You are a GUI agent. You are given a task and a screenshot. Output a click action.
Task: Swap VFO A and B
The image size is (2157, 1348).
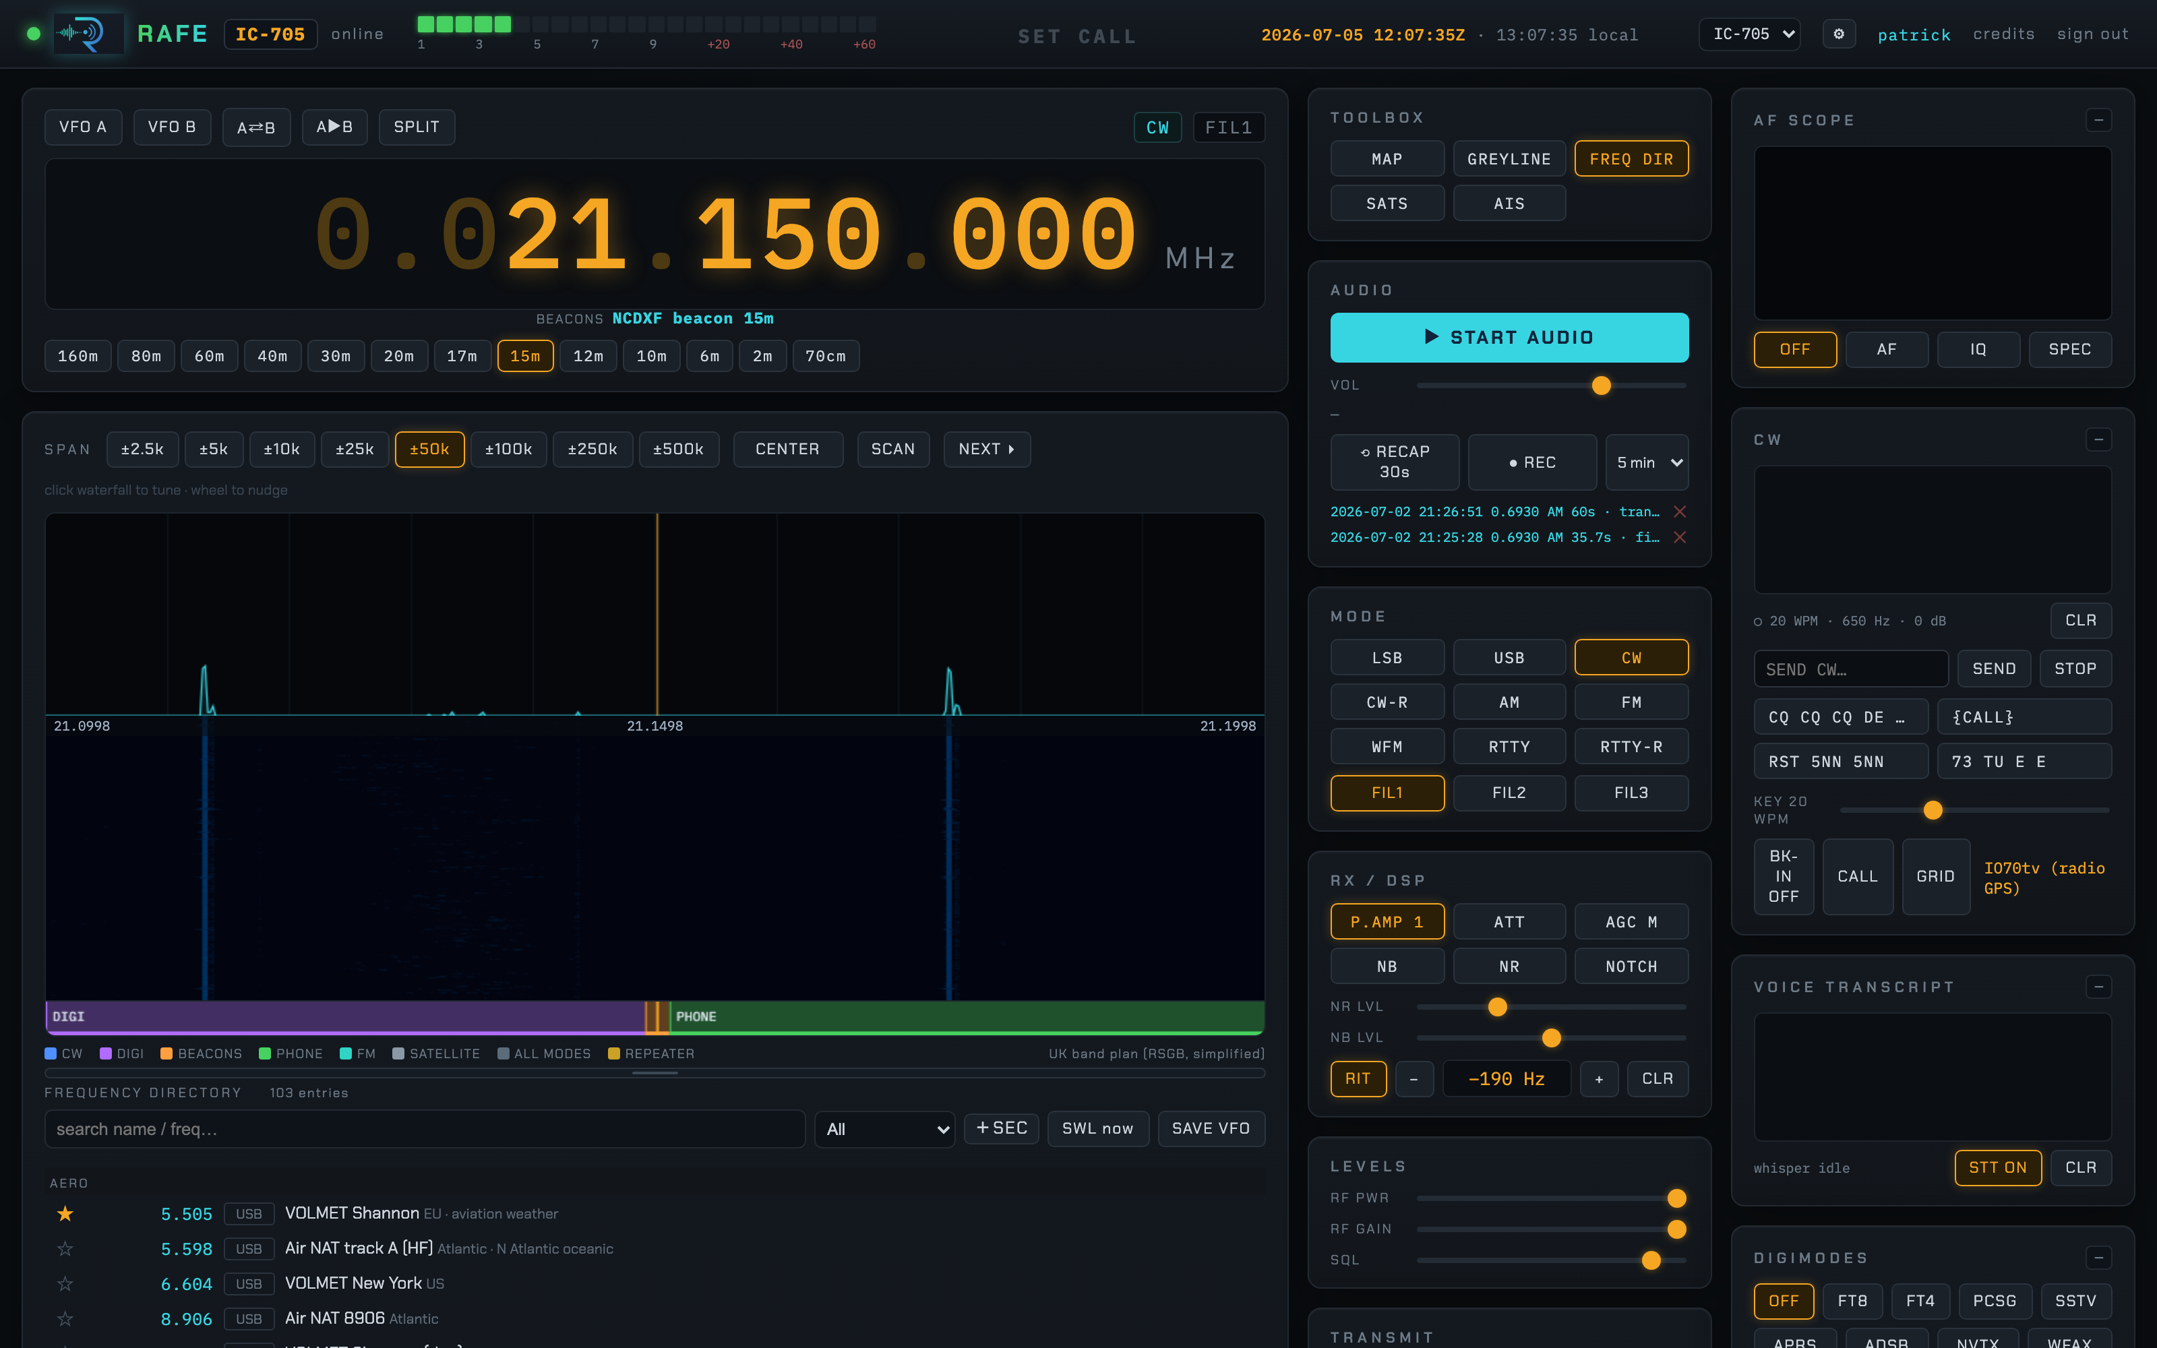pos(256,127)
